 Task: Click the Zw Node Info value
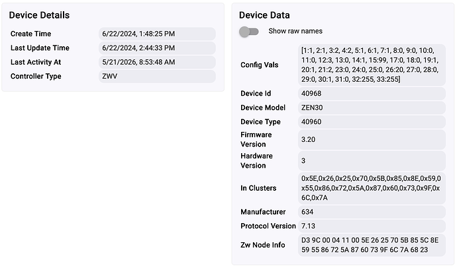click(372, 245)
